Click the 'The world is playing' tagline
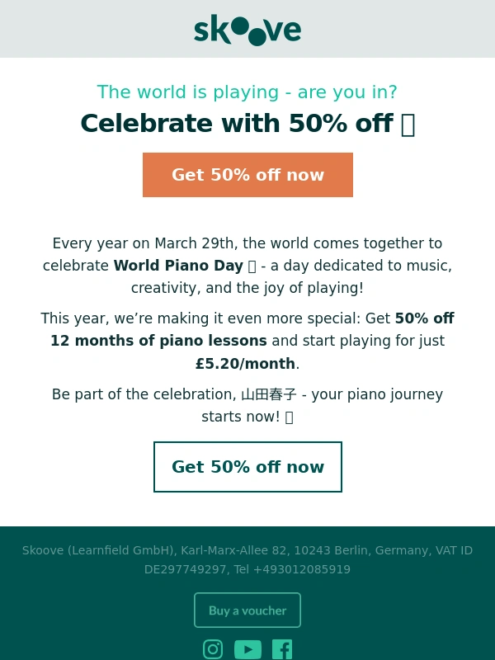Image resolution: width=495 pixels, height=660 pixels. [x=247, y=92]
